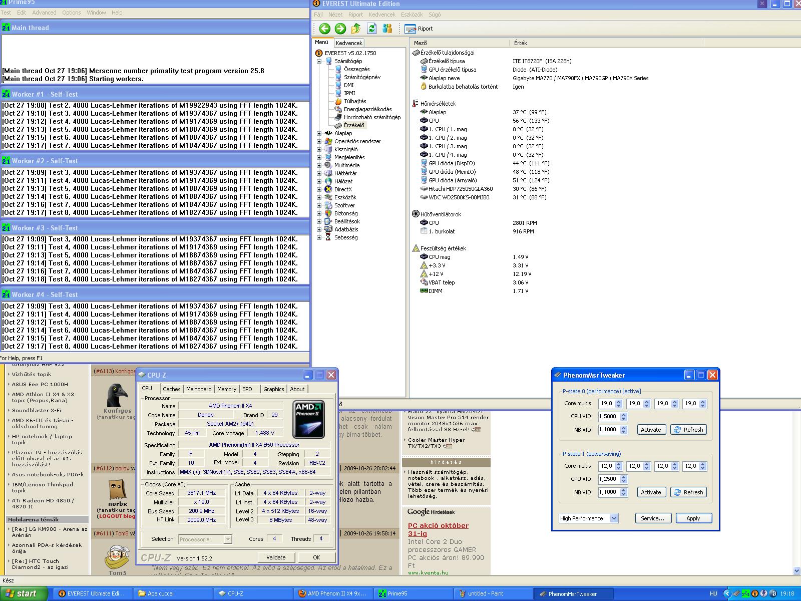This screenshot has height=601, width=801.
Task: Click the Service... button in PhenomMsrTweaker
Action: [x=653, y=518]
